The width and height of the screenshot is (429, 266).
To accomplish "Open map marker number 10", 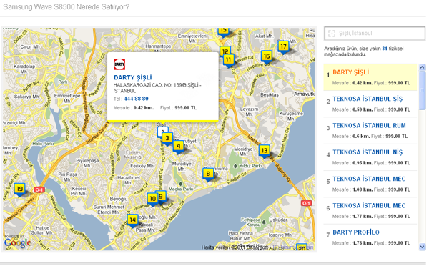I will [x=152, y=199].
